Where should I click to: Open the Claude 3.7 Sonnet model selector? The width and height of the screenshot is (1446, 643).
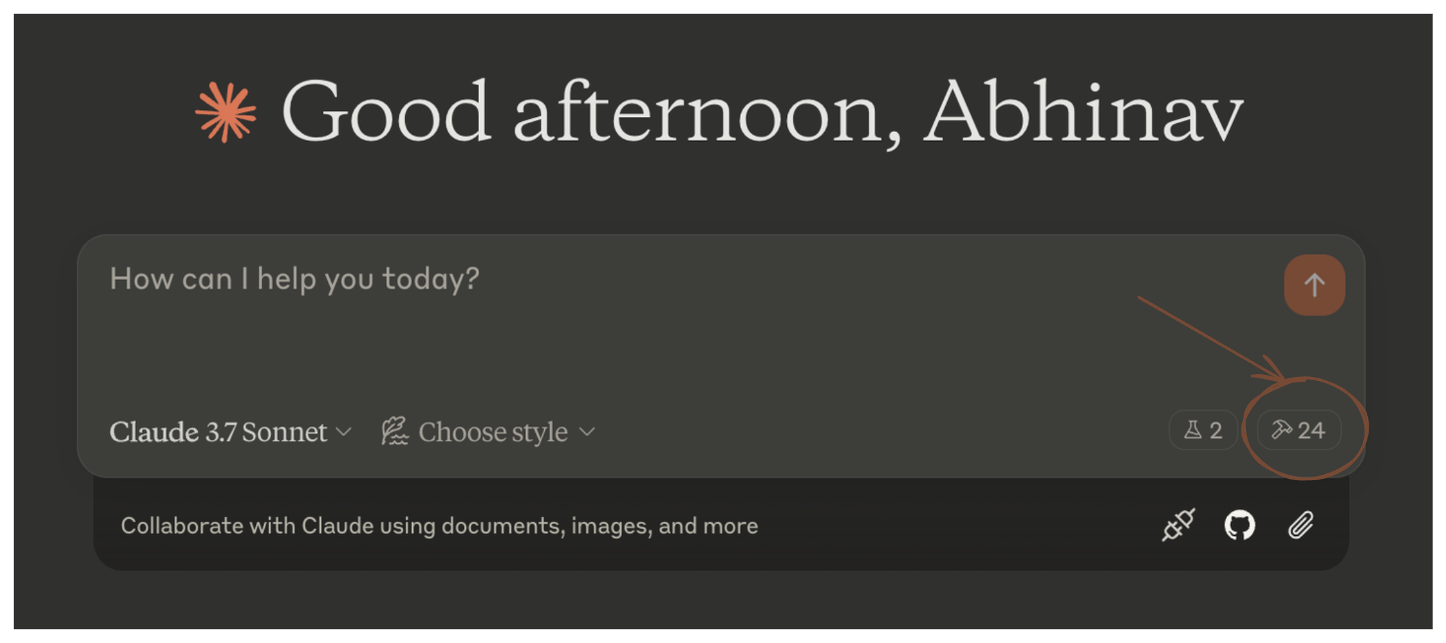(220, 432)
